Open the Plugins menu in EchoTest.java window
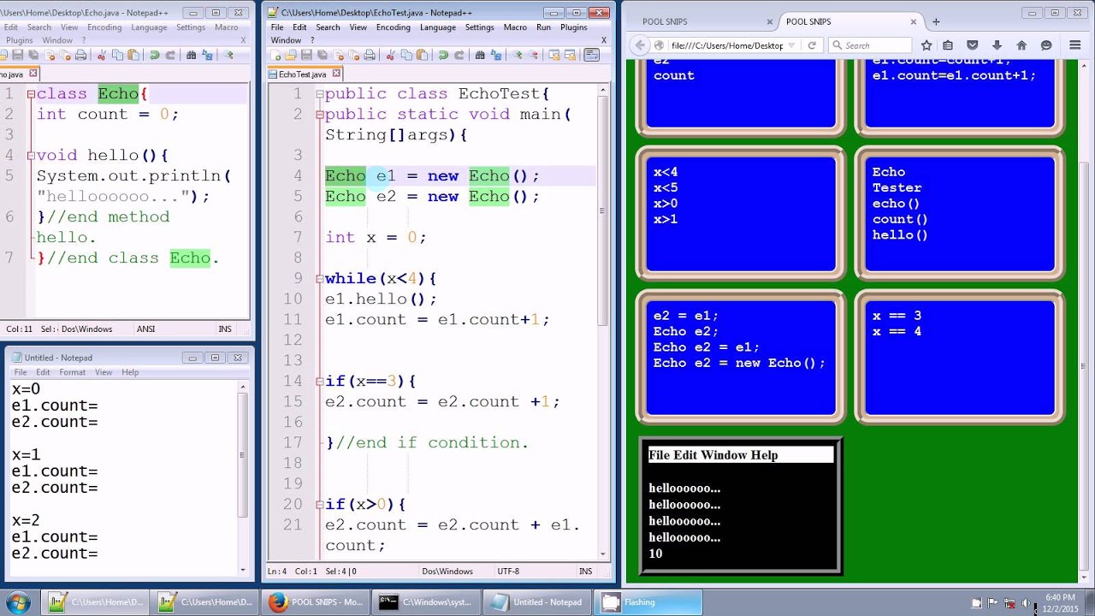Image resolution: width=1095 pixels, height=616 pixels. click(x=574, y=27)
